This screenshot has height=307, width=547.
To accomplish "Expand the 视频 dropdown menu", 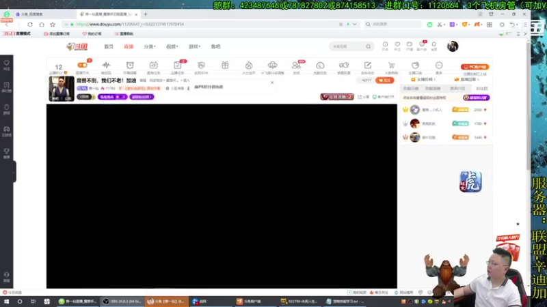I will [172, 46].
